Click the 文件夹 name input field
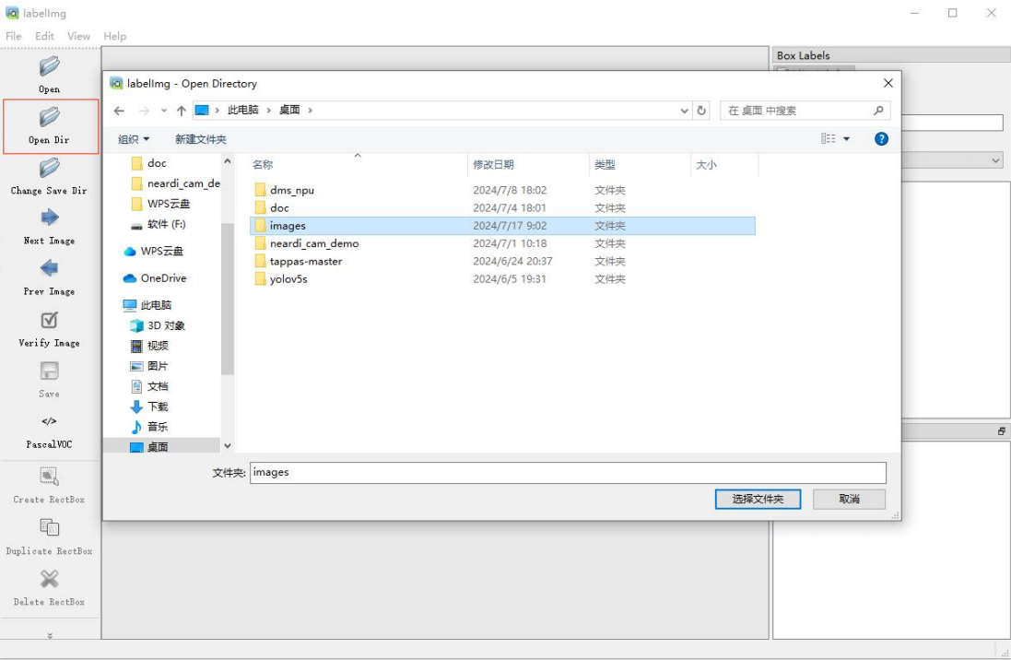This screenshot has width=1011, height=660. [x=568, y=472]
